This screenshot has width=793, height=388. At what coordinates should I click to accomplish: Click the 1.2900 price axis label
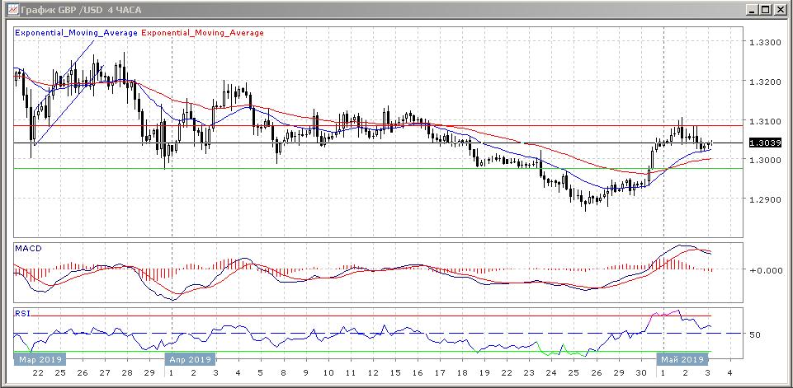[764, 199]
